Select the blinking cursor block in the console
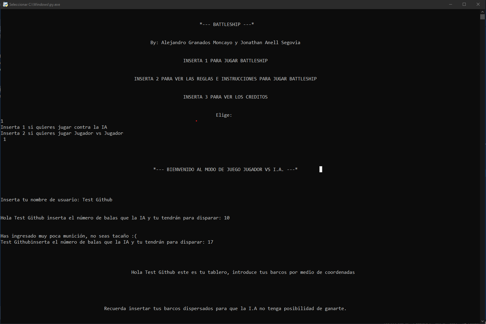 tap(321, 169)
